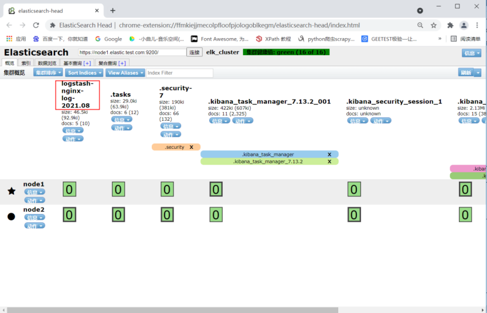Click the node2 circle icon
The width and height of the screenshot is (487, 313).
coord(11,216)
